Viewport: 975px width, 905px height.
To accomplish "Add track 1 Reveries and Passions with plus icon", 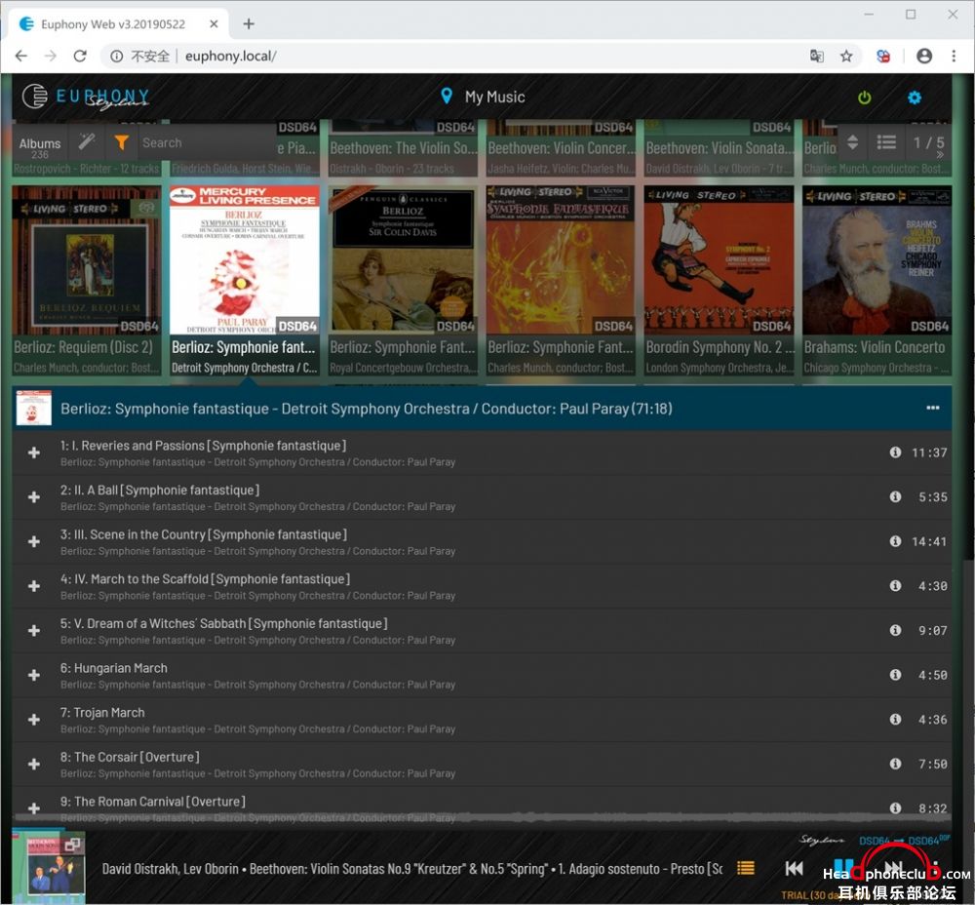I will (x=34, y=452).
